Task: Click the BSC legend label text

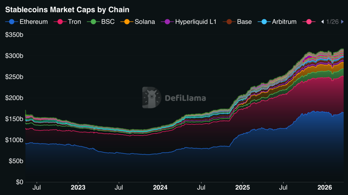Action: coord(108,22)
